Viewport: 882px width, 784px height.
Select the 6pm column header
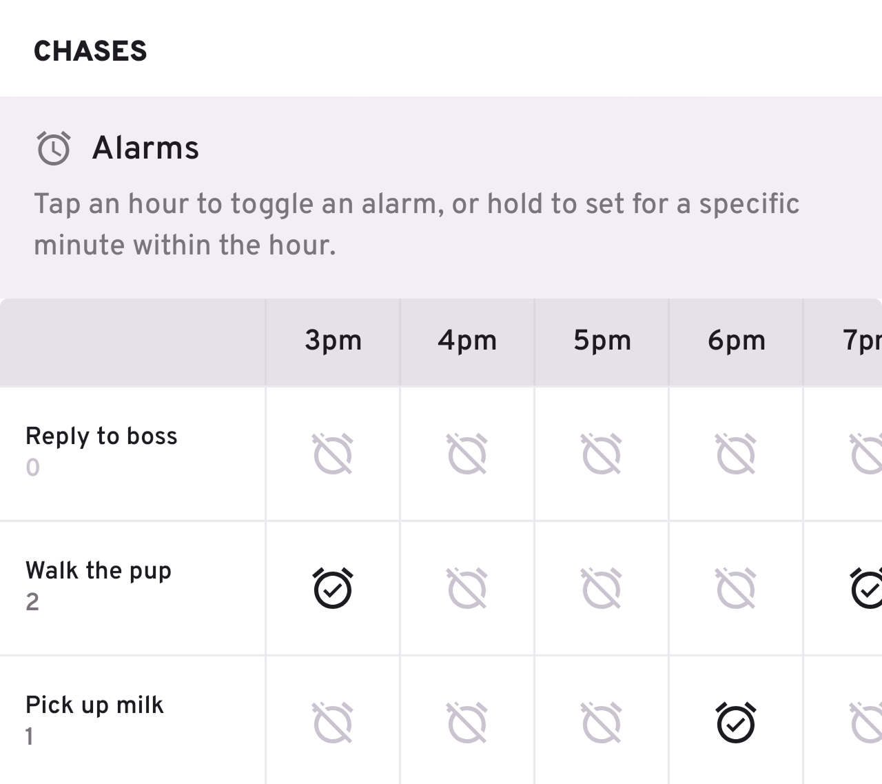[736, 341]
